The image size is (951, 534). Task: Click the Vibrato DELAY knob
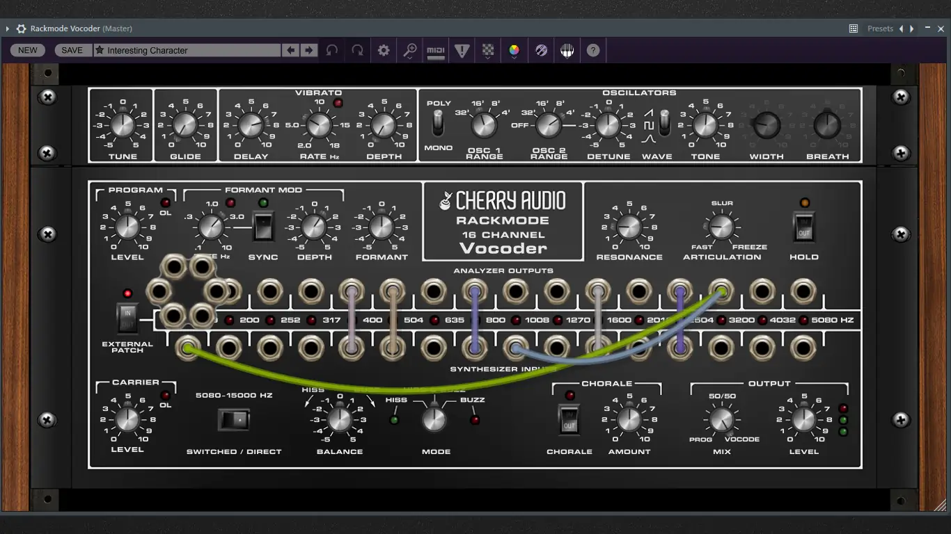tap(250, 126)
